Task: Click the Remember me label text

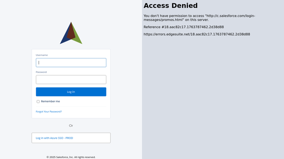Action: tap(50, 101)
